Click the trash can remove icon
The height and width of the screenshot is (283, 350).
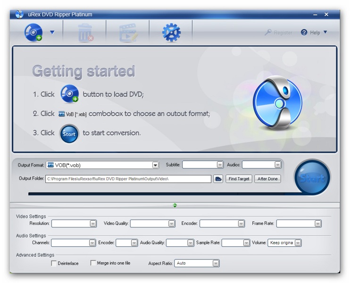click(x=85, y=33)
